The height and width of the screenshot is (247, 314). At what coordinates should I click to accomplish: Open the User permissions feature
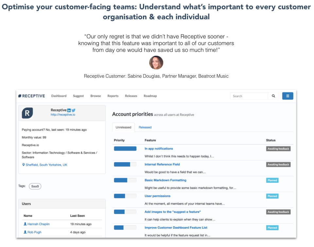point(158,196)
